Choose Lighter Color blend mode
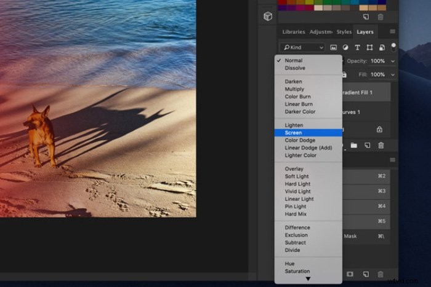 308,155
